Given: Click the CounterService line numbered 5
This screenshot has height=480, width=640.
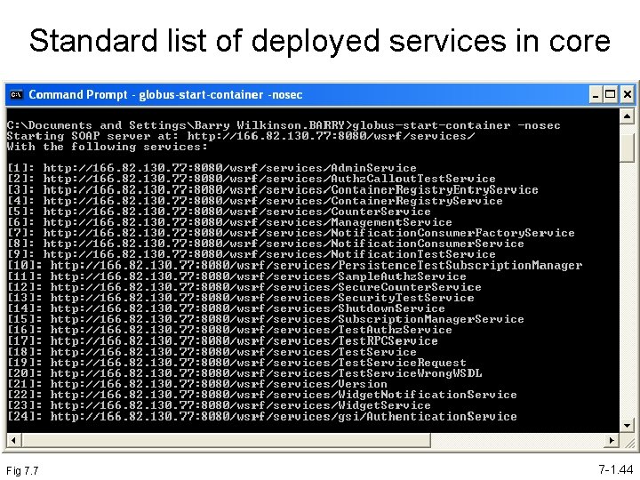Looking at the screenshot, I should (x=220, y=212).
